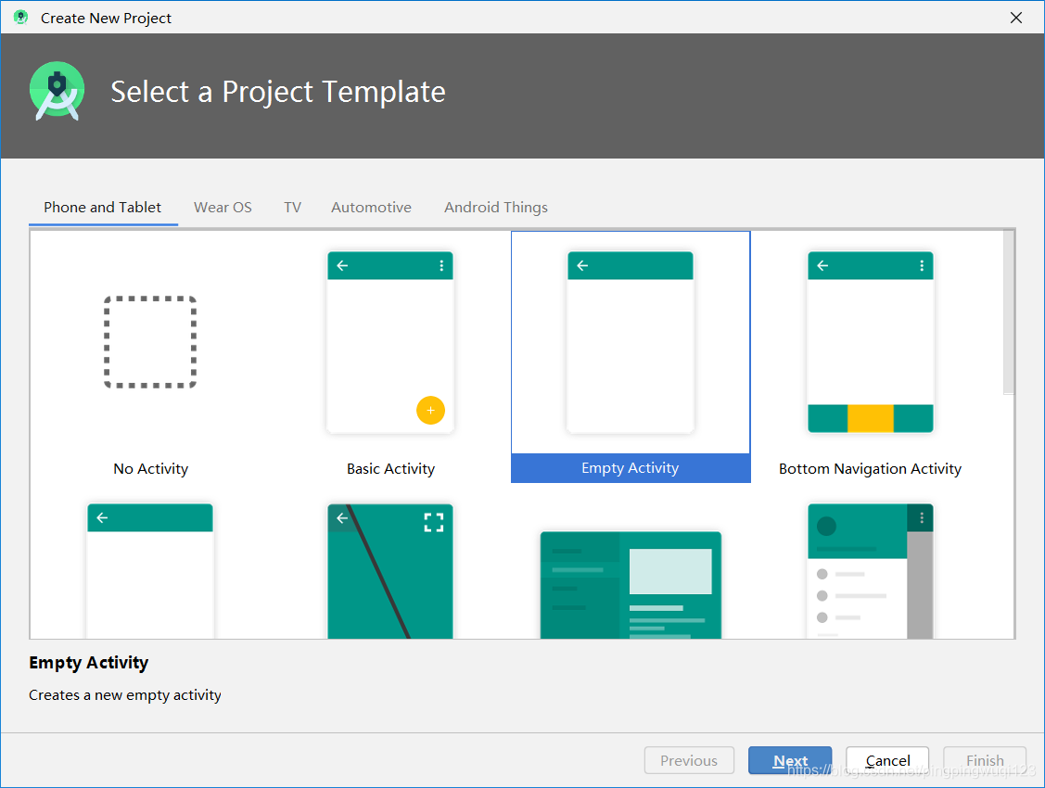Choose the navigation drawer template thumbnail
The image size is (1045, 788).
pos(871,571)
